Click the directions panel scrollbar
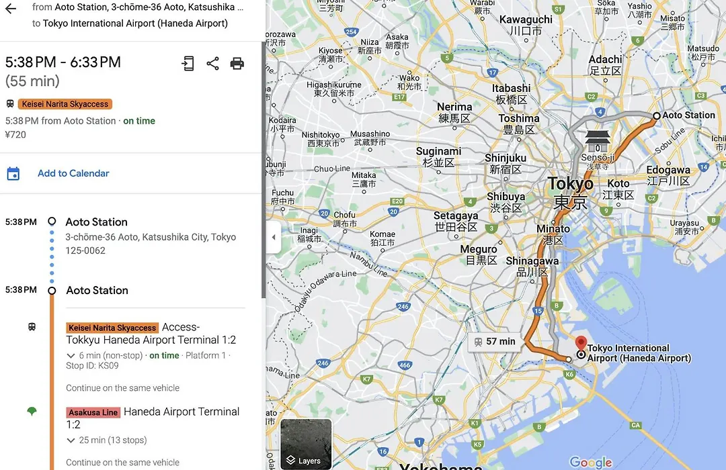 click(264, 170)
